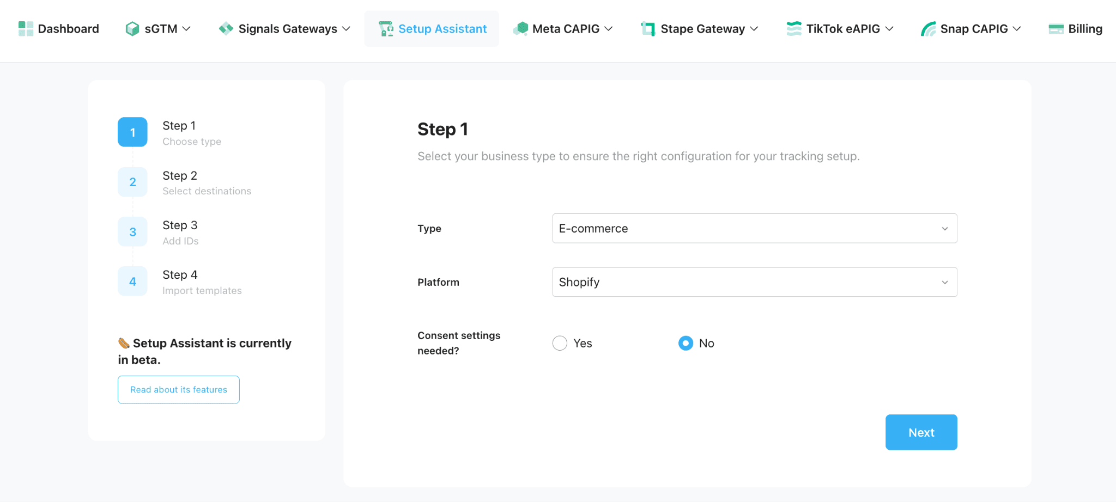Click the Billing card icon

tap(1056, 29)
